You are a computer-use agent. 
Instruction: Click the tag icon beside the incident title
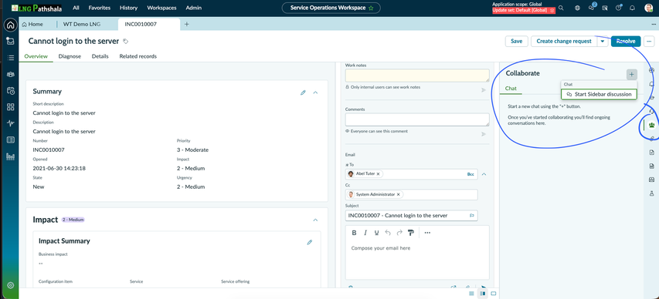[x=125, y=42]
